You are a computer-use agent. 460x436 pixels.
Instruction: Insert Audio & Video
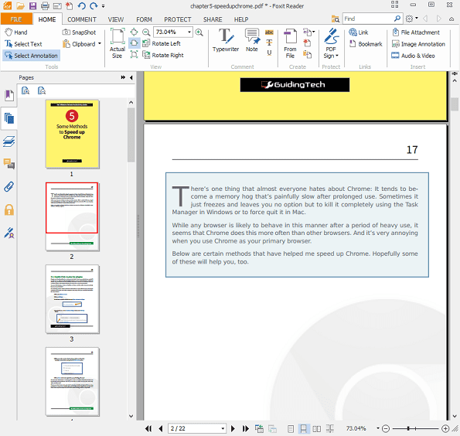(413, 56)
